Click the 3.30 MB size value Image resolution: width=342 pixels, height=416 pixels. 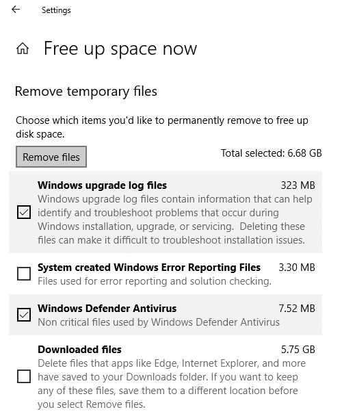coord(297,267)
